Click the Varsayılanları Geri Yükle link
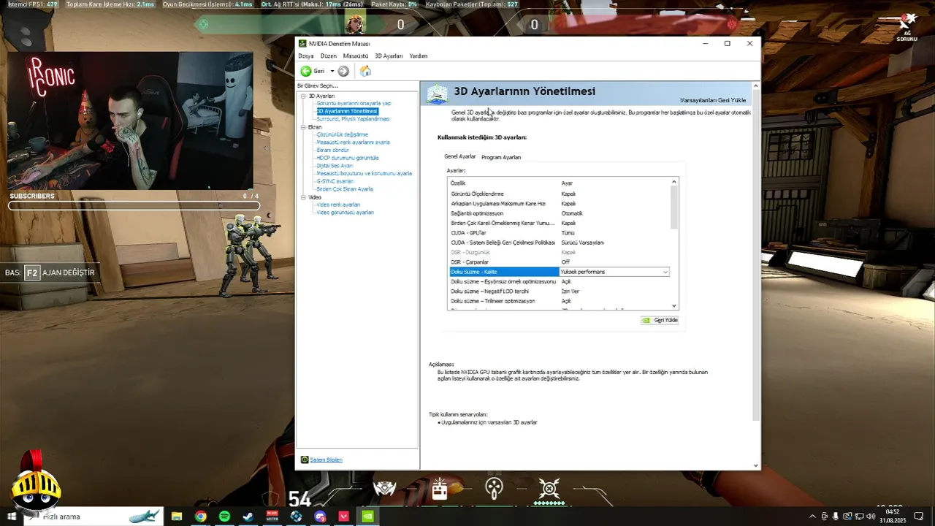 pyautogui.click(x=713, y=100)
